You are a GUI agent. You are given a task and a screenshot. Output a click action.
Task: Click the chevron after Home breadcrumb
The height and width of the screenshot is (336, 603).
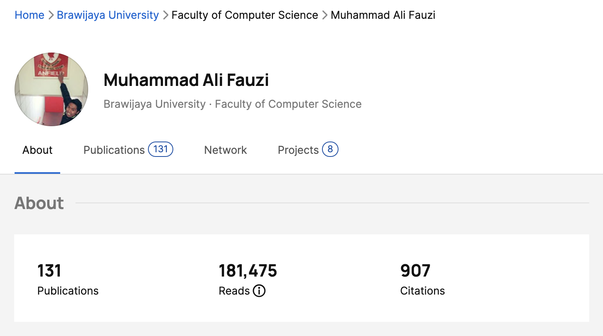(51, 15)
